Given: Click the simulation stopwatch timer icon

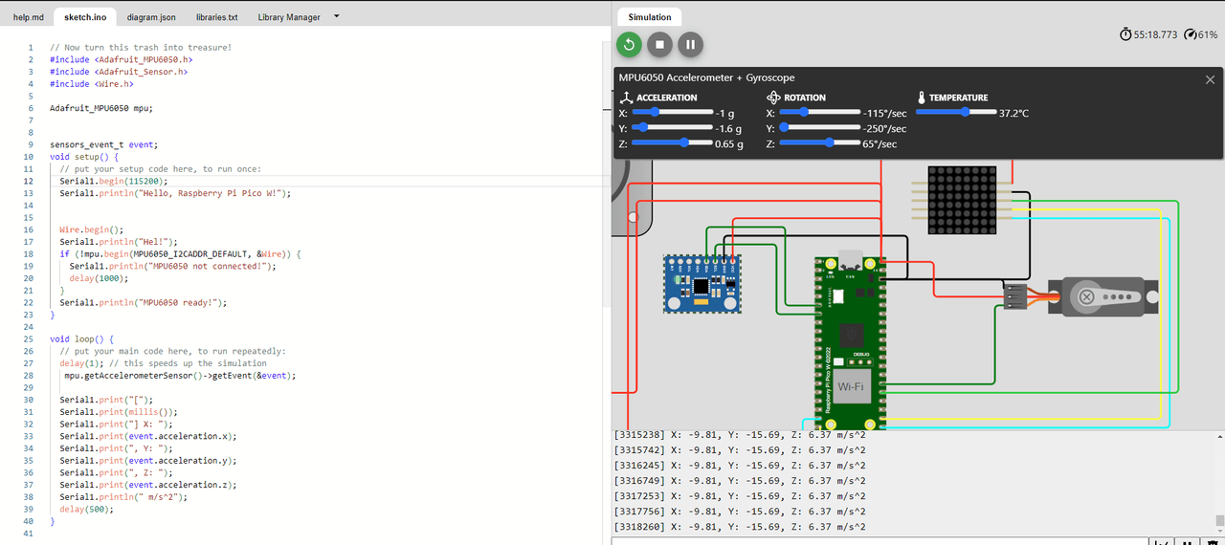Looking at the screenshot, I should coord(1125,34).
